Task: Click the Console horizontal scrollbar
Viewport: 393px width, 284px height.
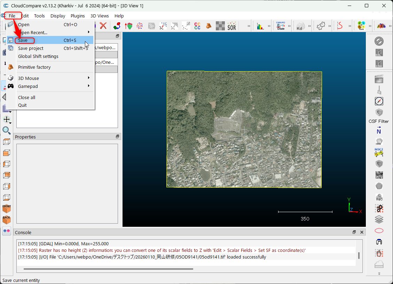Action: pyautogui.click(x=108, y=269)
